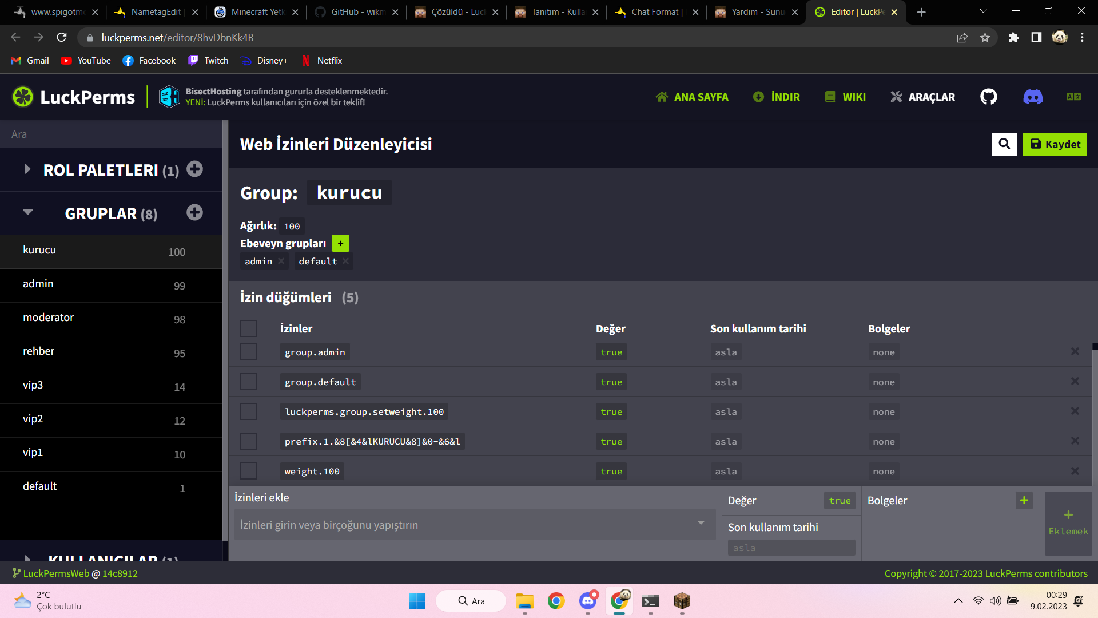Select the moderator group in sidebar
The width and height of the screenshot is (1098, 618).
pos(111,319)
